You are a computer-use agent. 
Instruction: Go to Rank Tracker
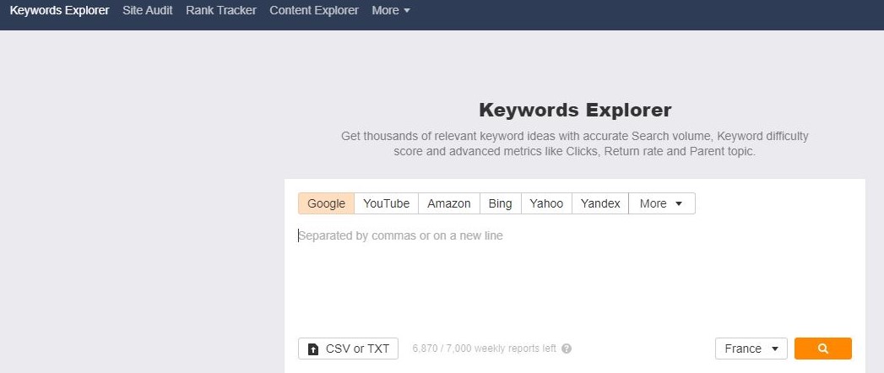point(221,10)
